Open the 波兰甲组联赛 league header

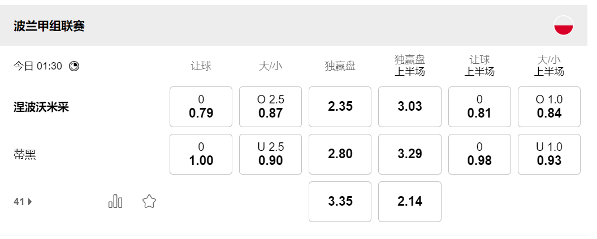coord(49,26)
